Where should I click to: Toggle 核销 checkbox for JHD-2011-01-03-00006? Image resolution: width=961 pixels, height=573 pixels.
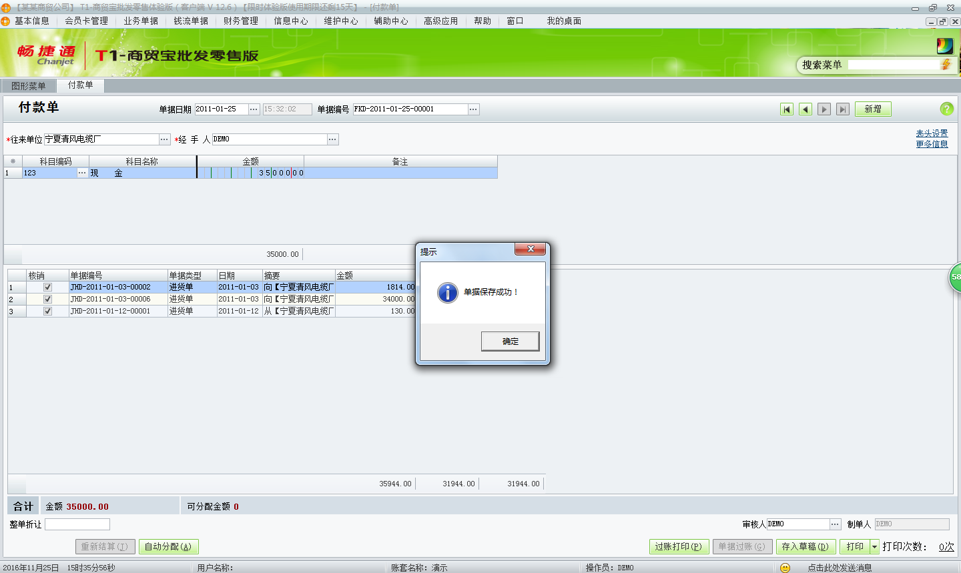tap(47, 299)
